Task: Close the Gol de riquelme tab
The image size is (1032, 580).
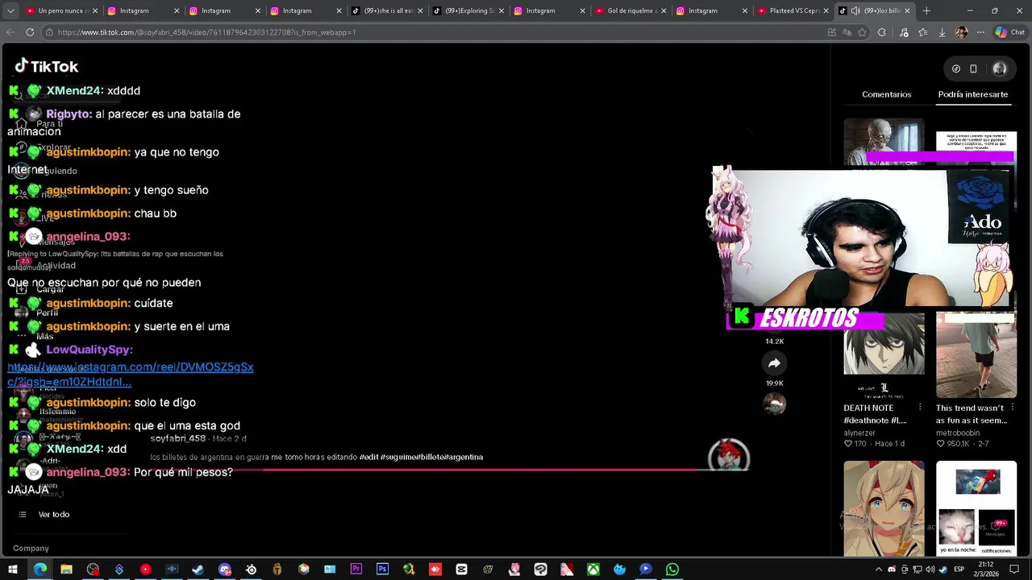Action: [664, 10]
